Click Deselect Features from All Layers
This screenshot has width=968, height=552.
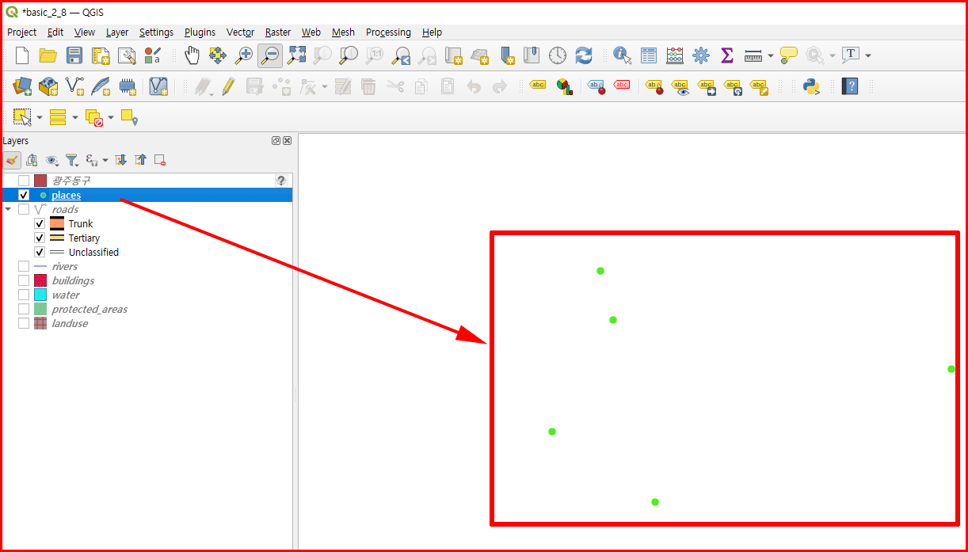[93, 117]
